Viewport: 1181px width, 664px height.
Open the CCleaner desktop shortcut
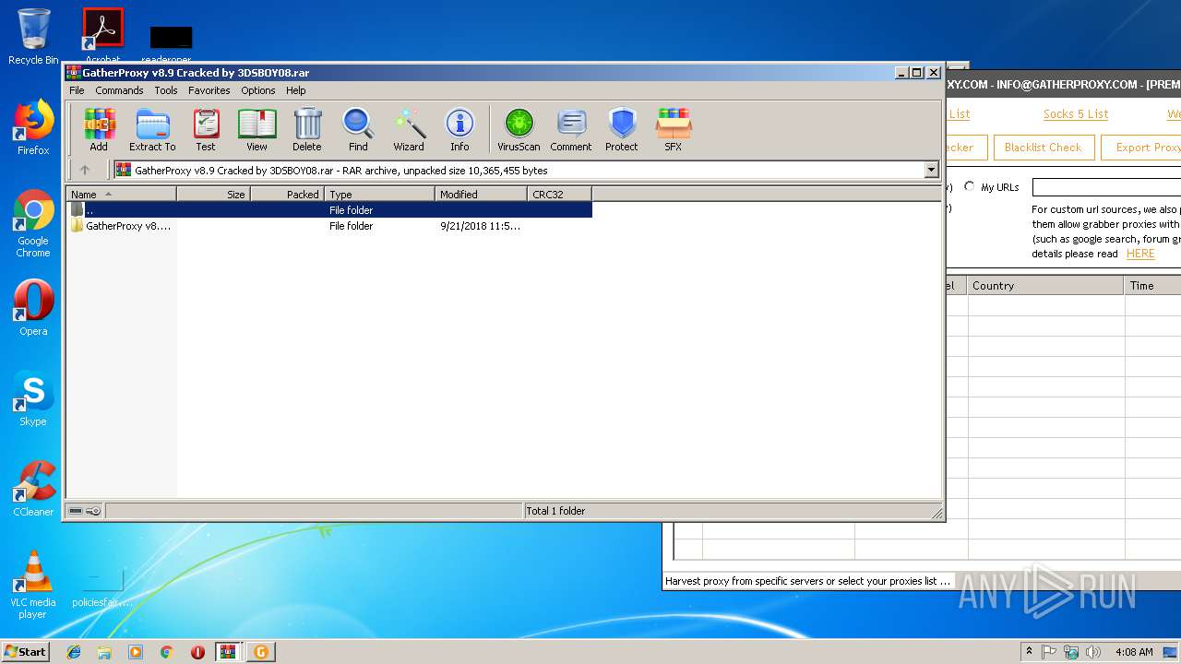pyautogui.click(x=33, y=489)
